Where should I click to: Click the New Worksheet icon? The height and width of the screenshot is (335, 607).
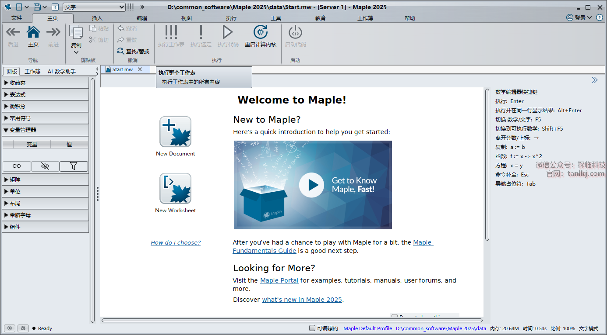click(175, 189)
